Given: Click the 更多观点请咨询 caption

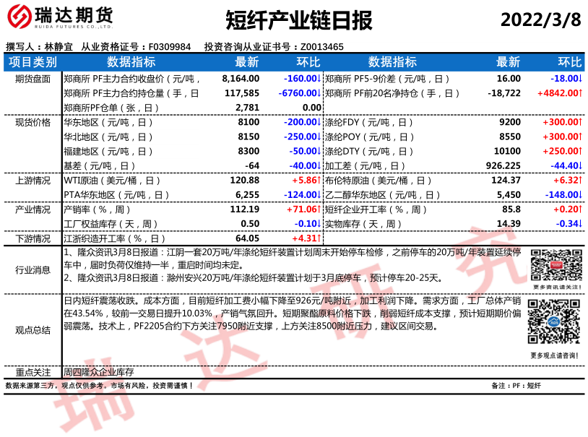Looking at the screenshot, I should click(x=554, y=355).
